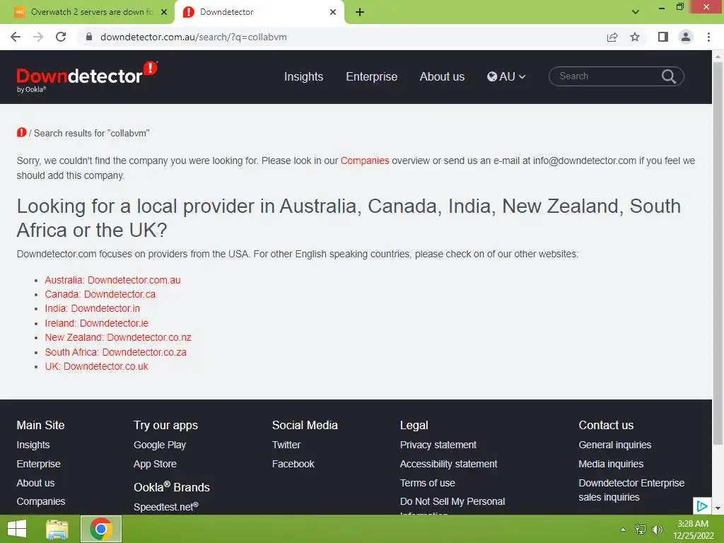Image resolution: width=724 pixels, height=543 pixels.
Task: Open Privacy statement link
Action: point(438,445)
